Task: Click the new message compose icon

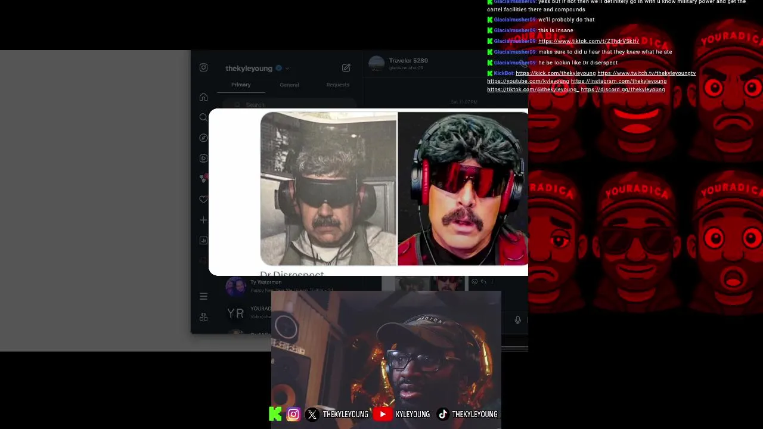Action: coord(346,68)
